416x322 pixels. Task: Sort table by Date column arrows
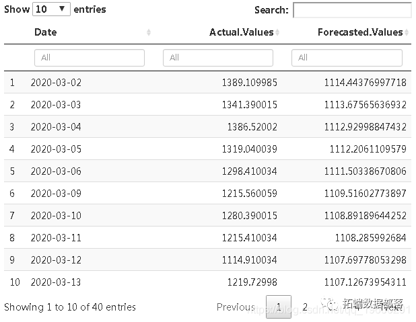(149, 32)
